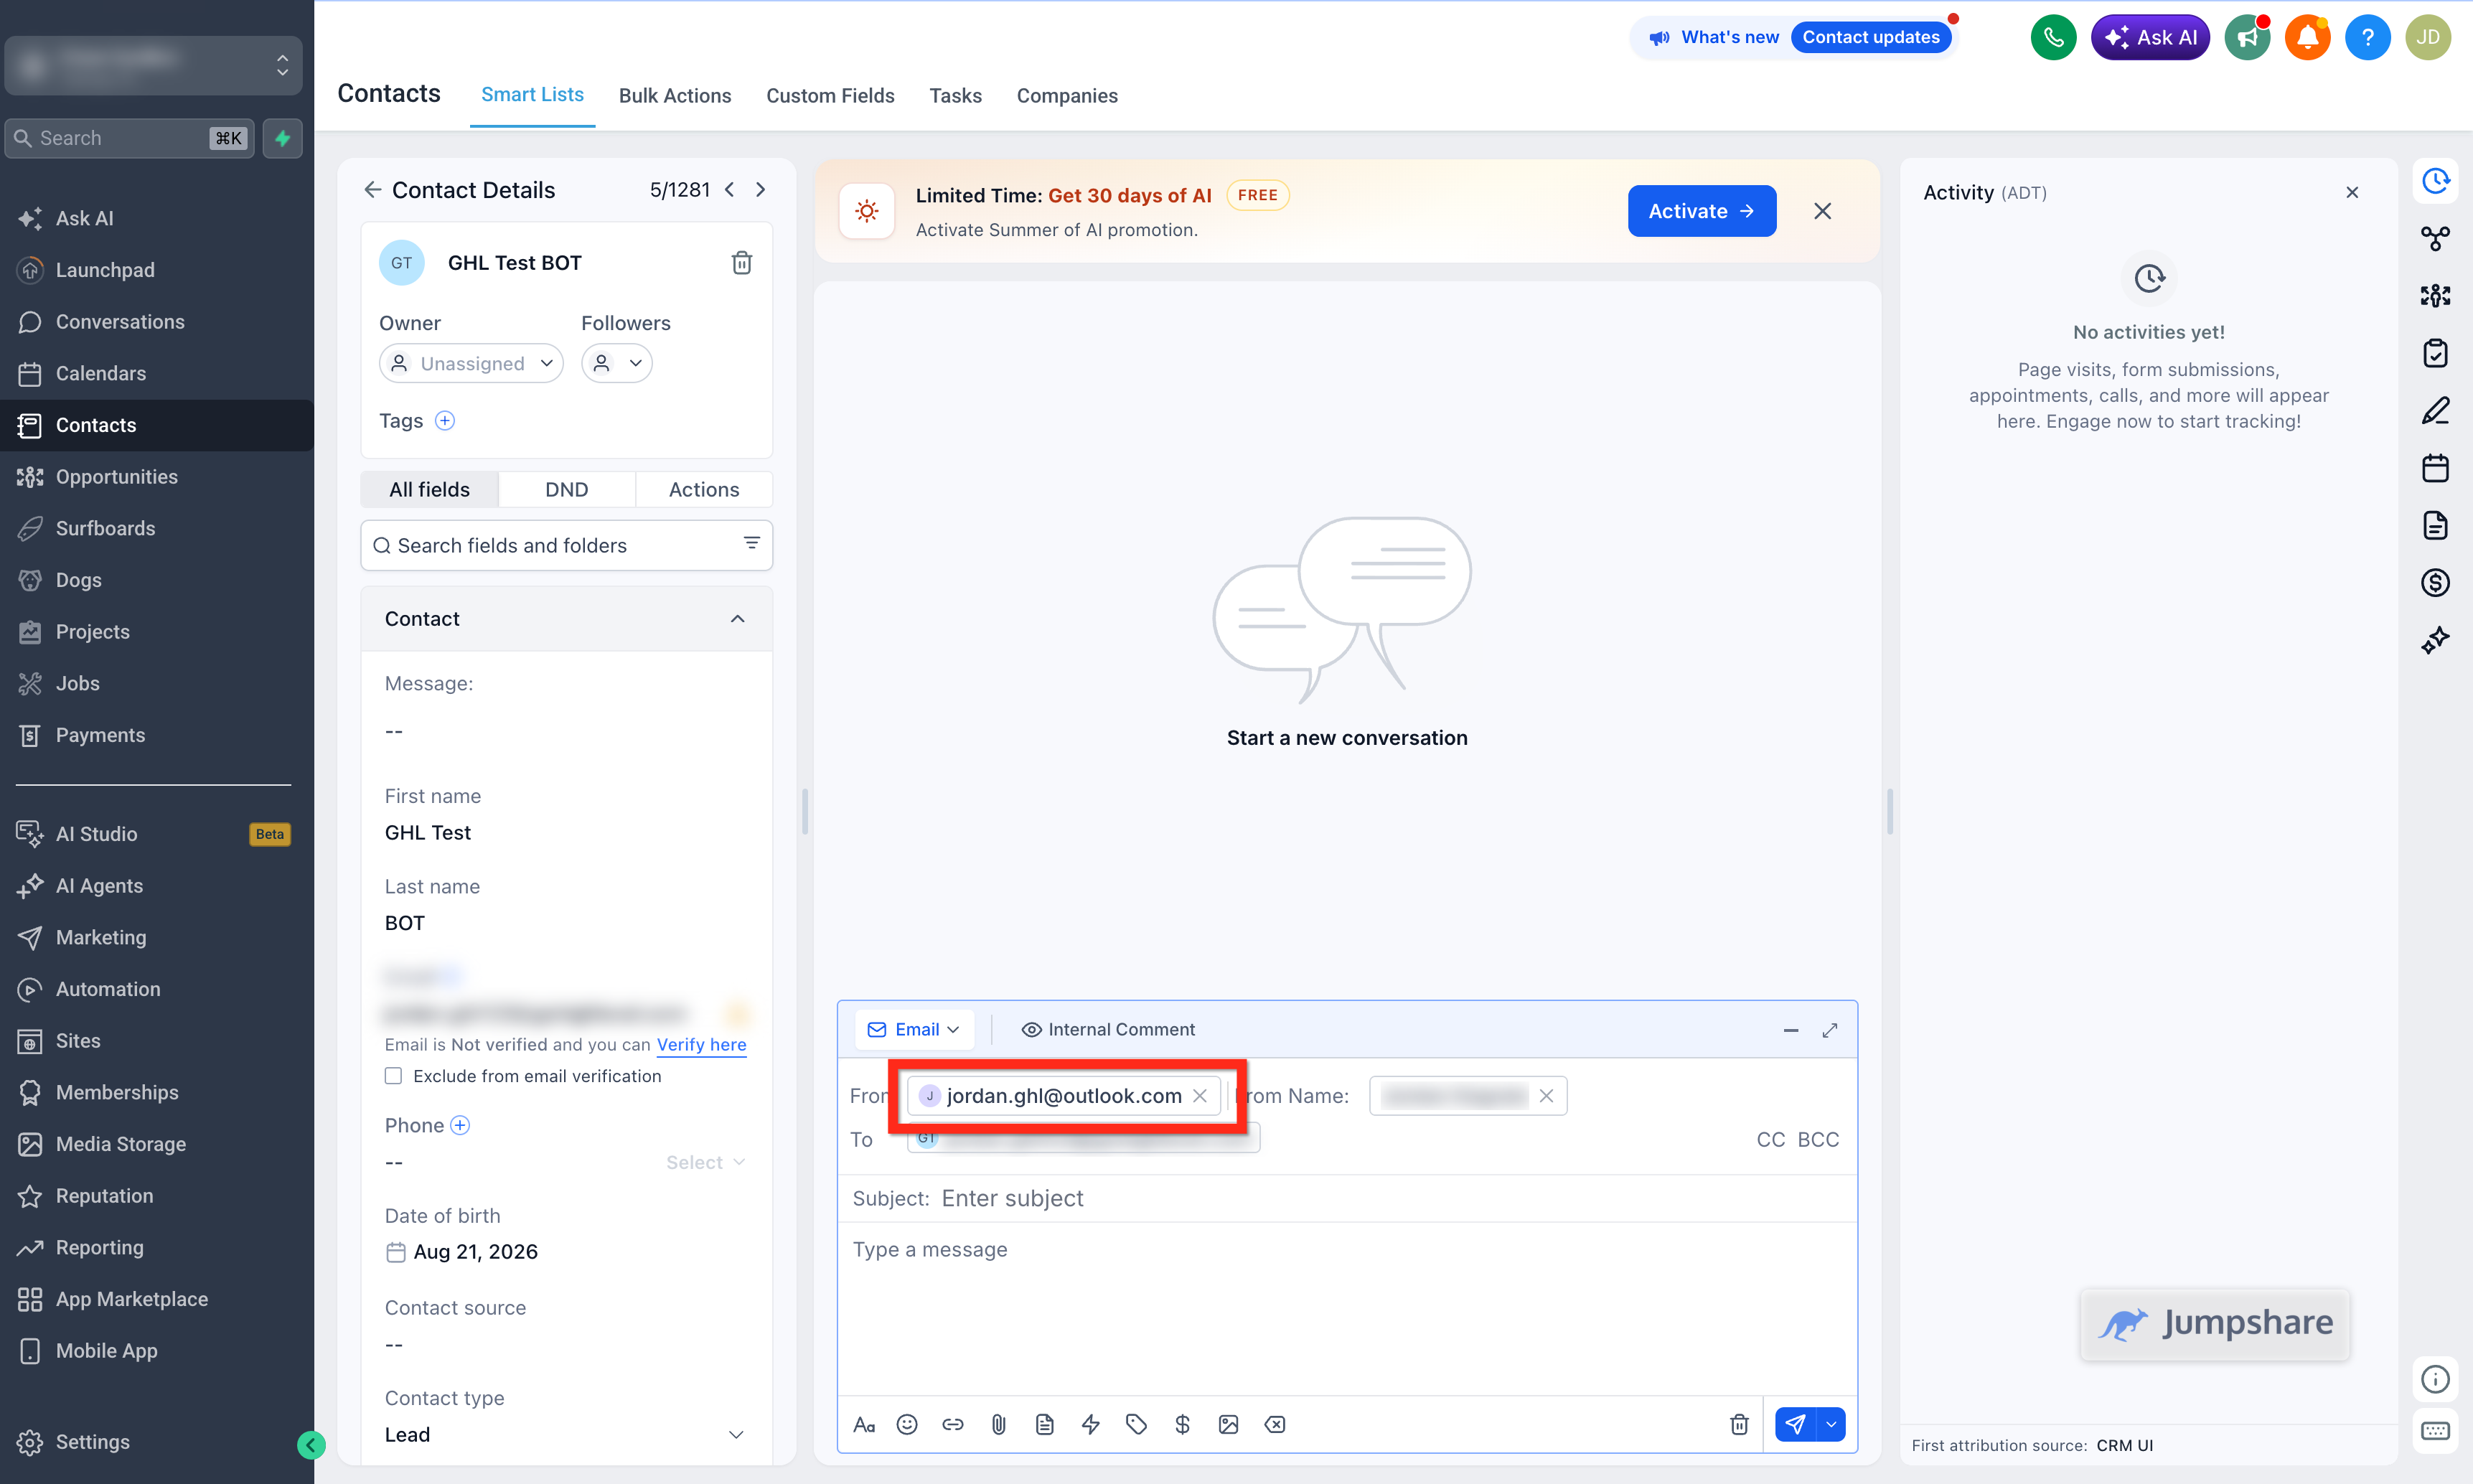This screenshot has width=2473, height=1484.
Task: Insert an image in the composer
Action: 1228,1424
